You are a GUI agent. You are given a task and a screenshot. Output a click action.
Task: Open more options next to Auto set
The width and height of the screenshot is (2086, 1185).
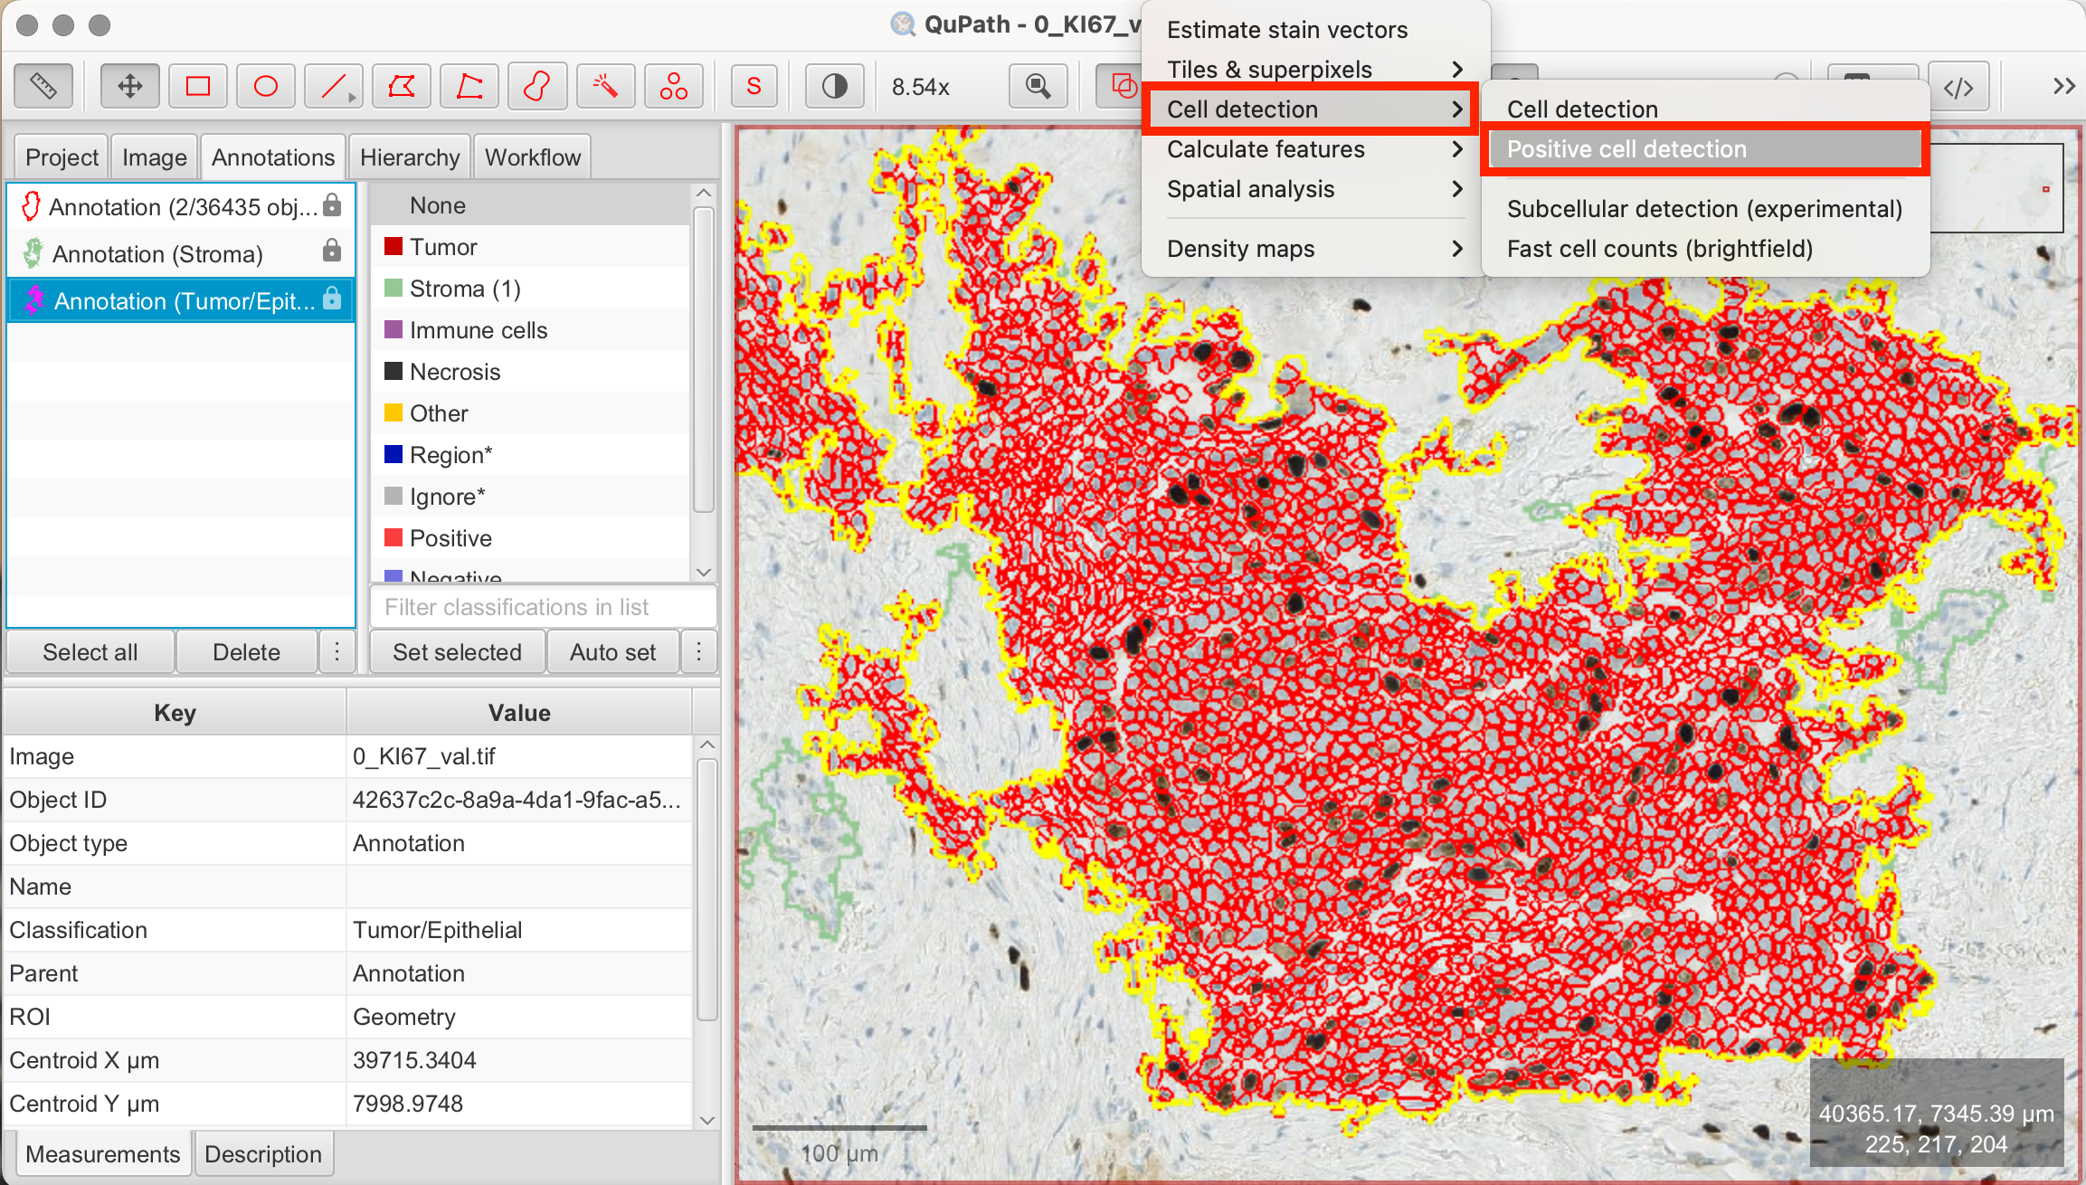pos(698,651)
